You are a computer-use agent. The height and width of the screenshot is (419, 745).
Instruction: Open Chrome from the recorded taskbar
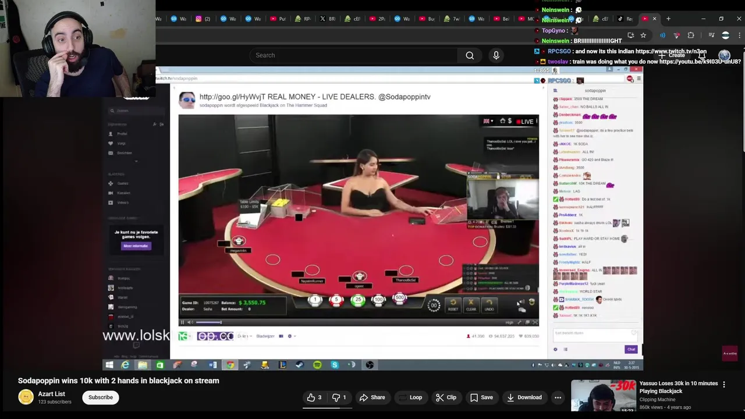[x=230, y=365]
